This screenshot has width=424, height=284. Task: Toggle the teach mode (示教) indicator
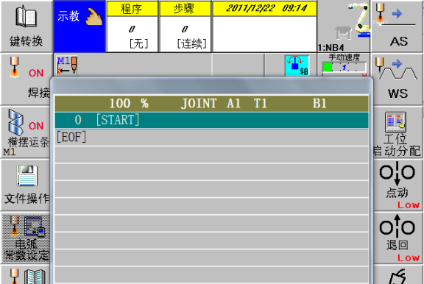[79, 26]
